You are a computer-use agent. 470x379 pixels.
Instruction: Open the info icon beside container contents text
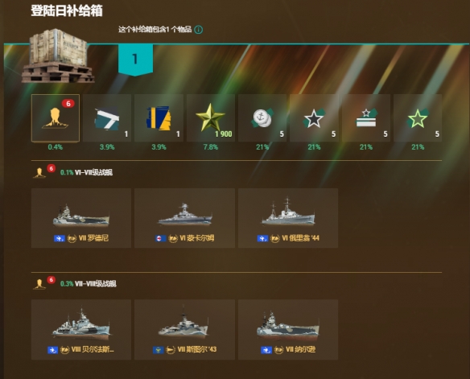click(x=199, y=30)
